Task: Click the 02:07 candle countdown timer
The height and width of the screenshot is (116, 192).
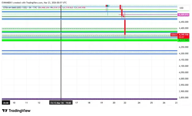Action: (x=182, y=37)
